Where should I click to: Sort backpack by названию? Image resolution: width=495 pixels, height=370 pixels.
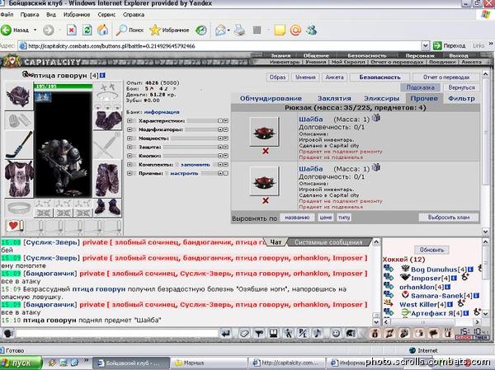[x=297, y=218]
